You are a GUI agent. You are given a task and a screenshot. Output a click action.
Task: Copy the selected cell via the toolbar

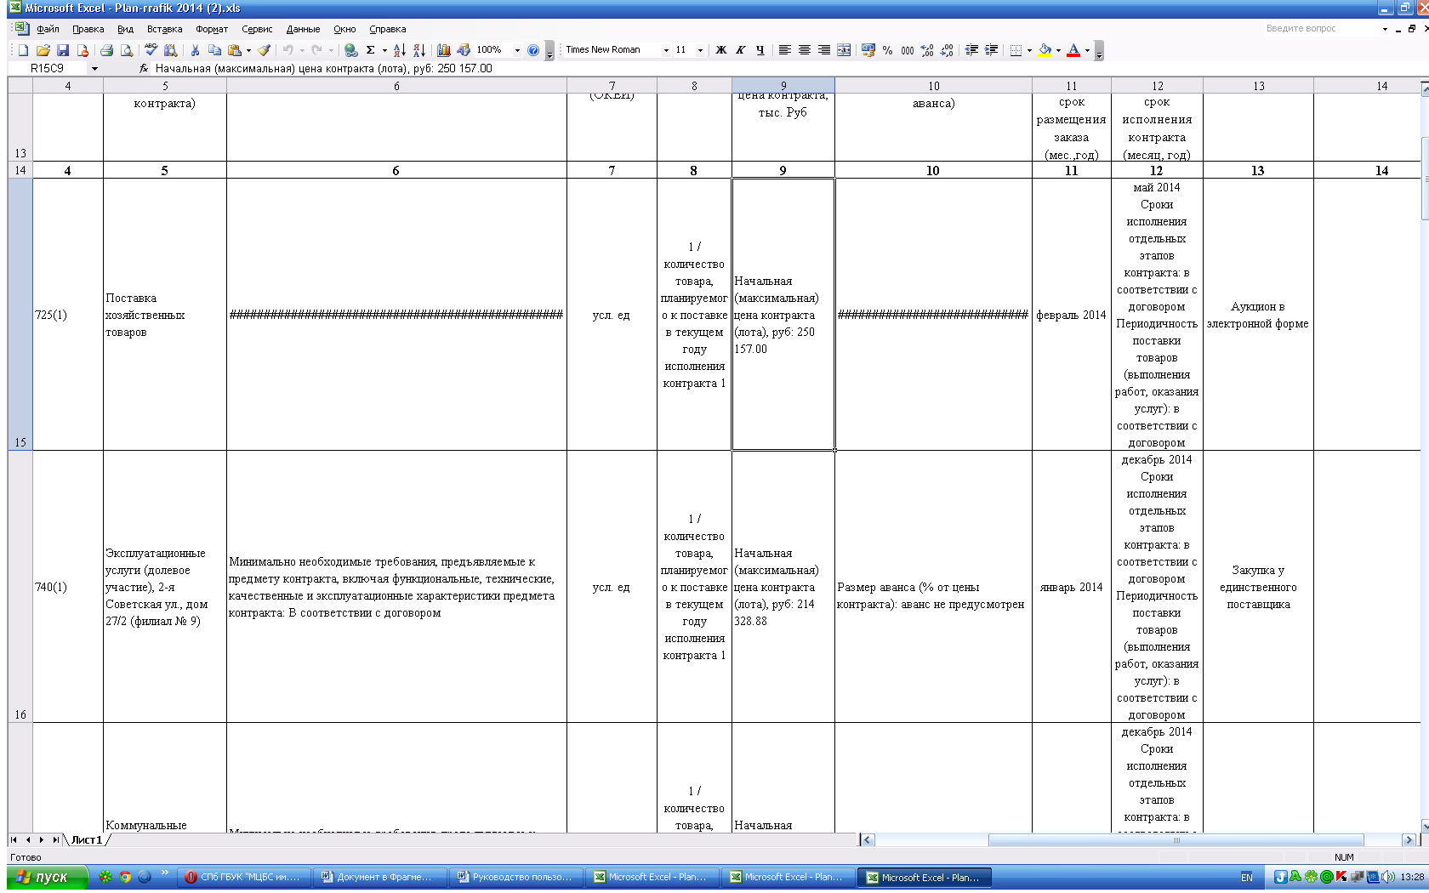pos(214,50)
